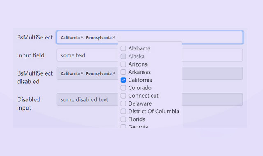Tick the Alaska checkbox

pyautogui.click(x=123, y=57)
